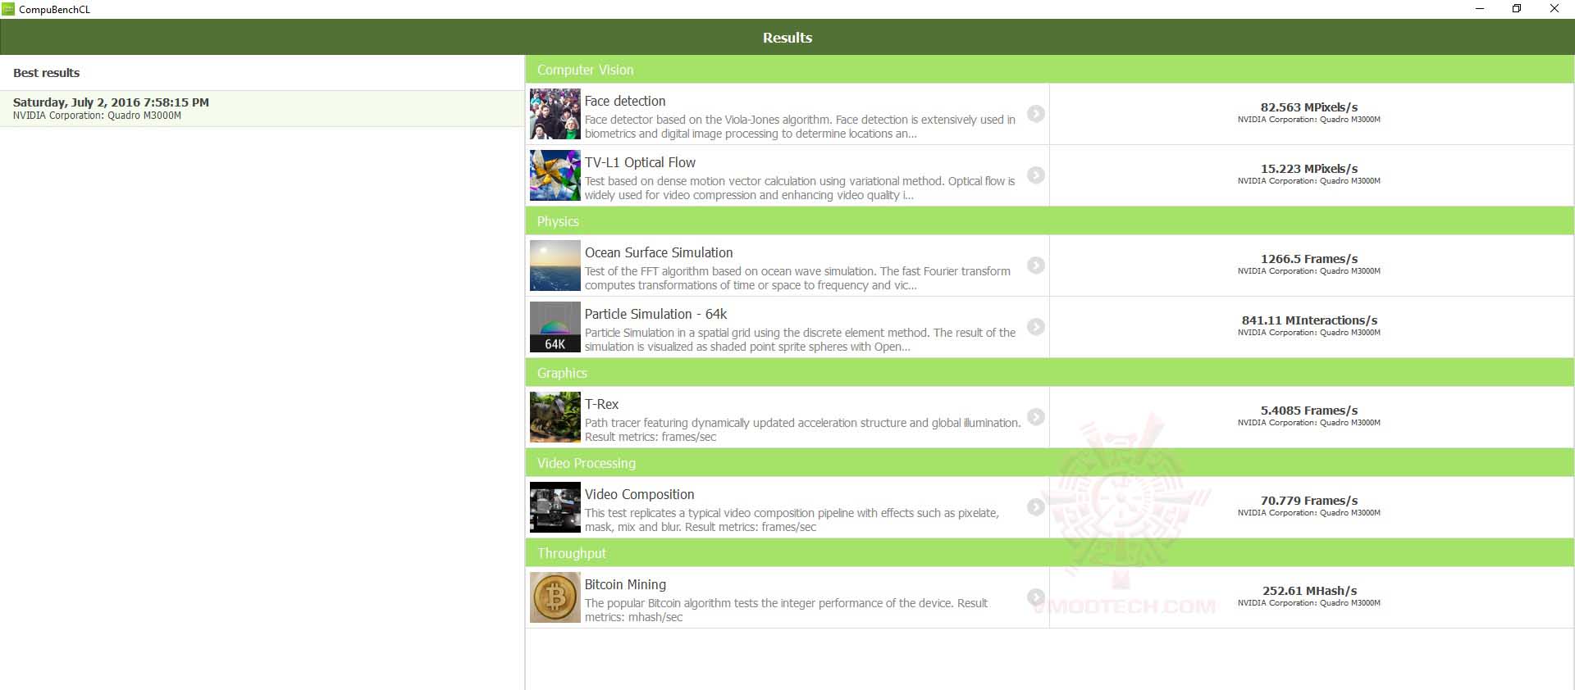
Task: Restore down the CompuBenchCL window
Action: (x=1517, y=9)
